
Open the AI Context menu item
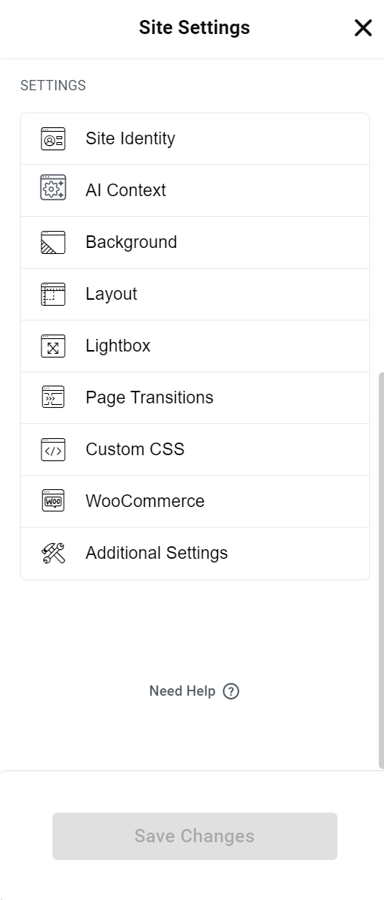(x=195, y=191)
